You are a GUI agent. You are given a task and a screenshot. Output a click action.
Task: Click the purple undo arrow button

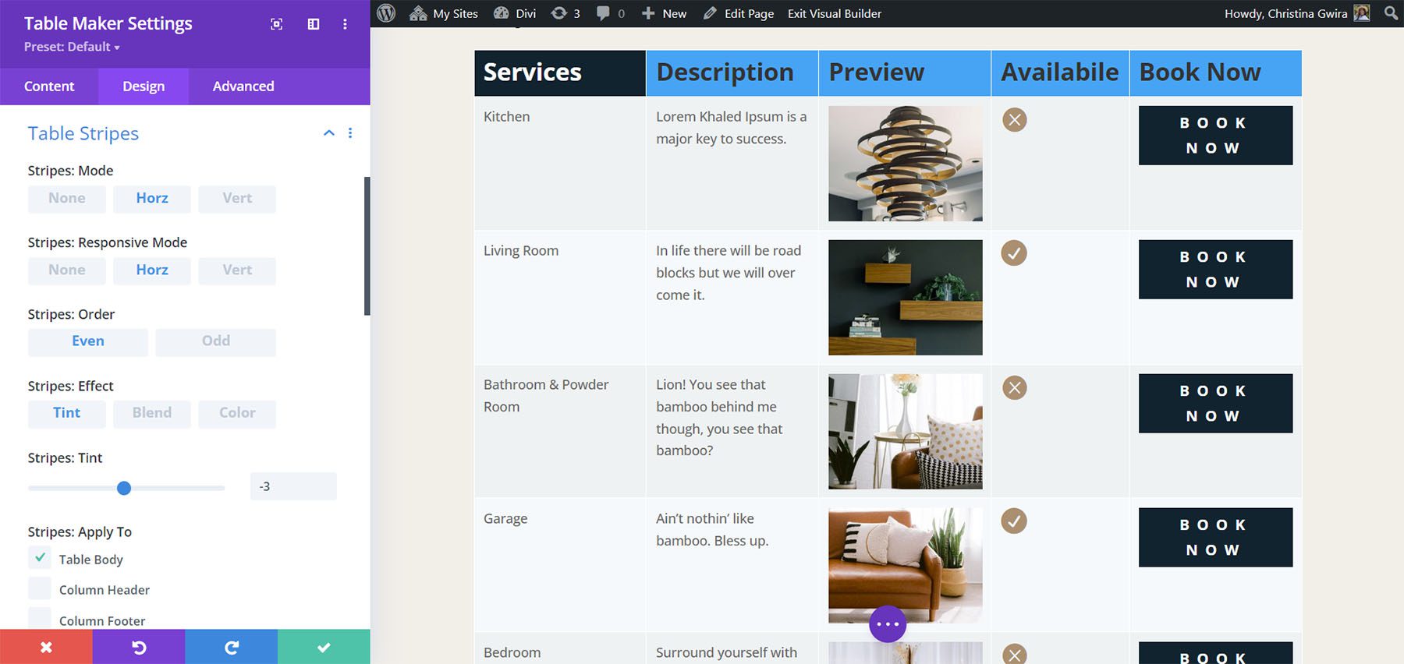click(139, 647)
